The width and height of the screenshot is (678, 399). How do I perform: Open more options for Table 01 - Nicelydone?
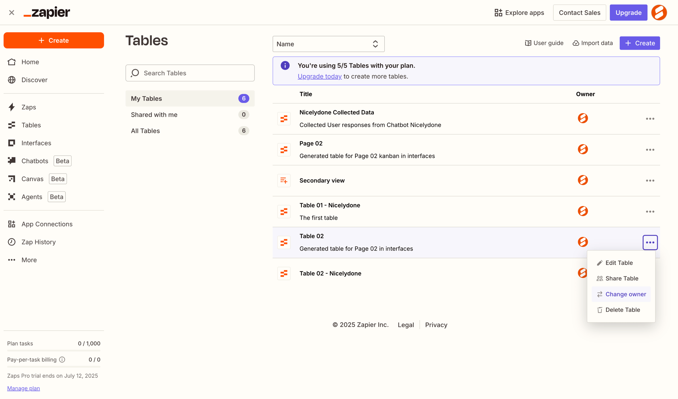point(650,212)
